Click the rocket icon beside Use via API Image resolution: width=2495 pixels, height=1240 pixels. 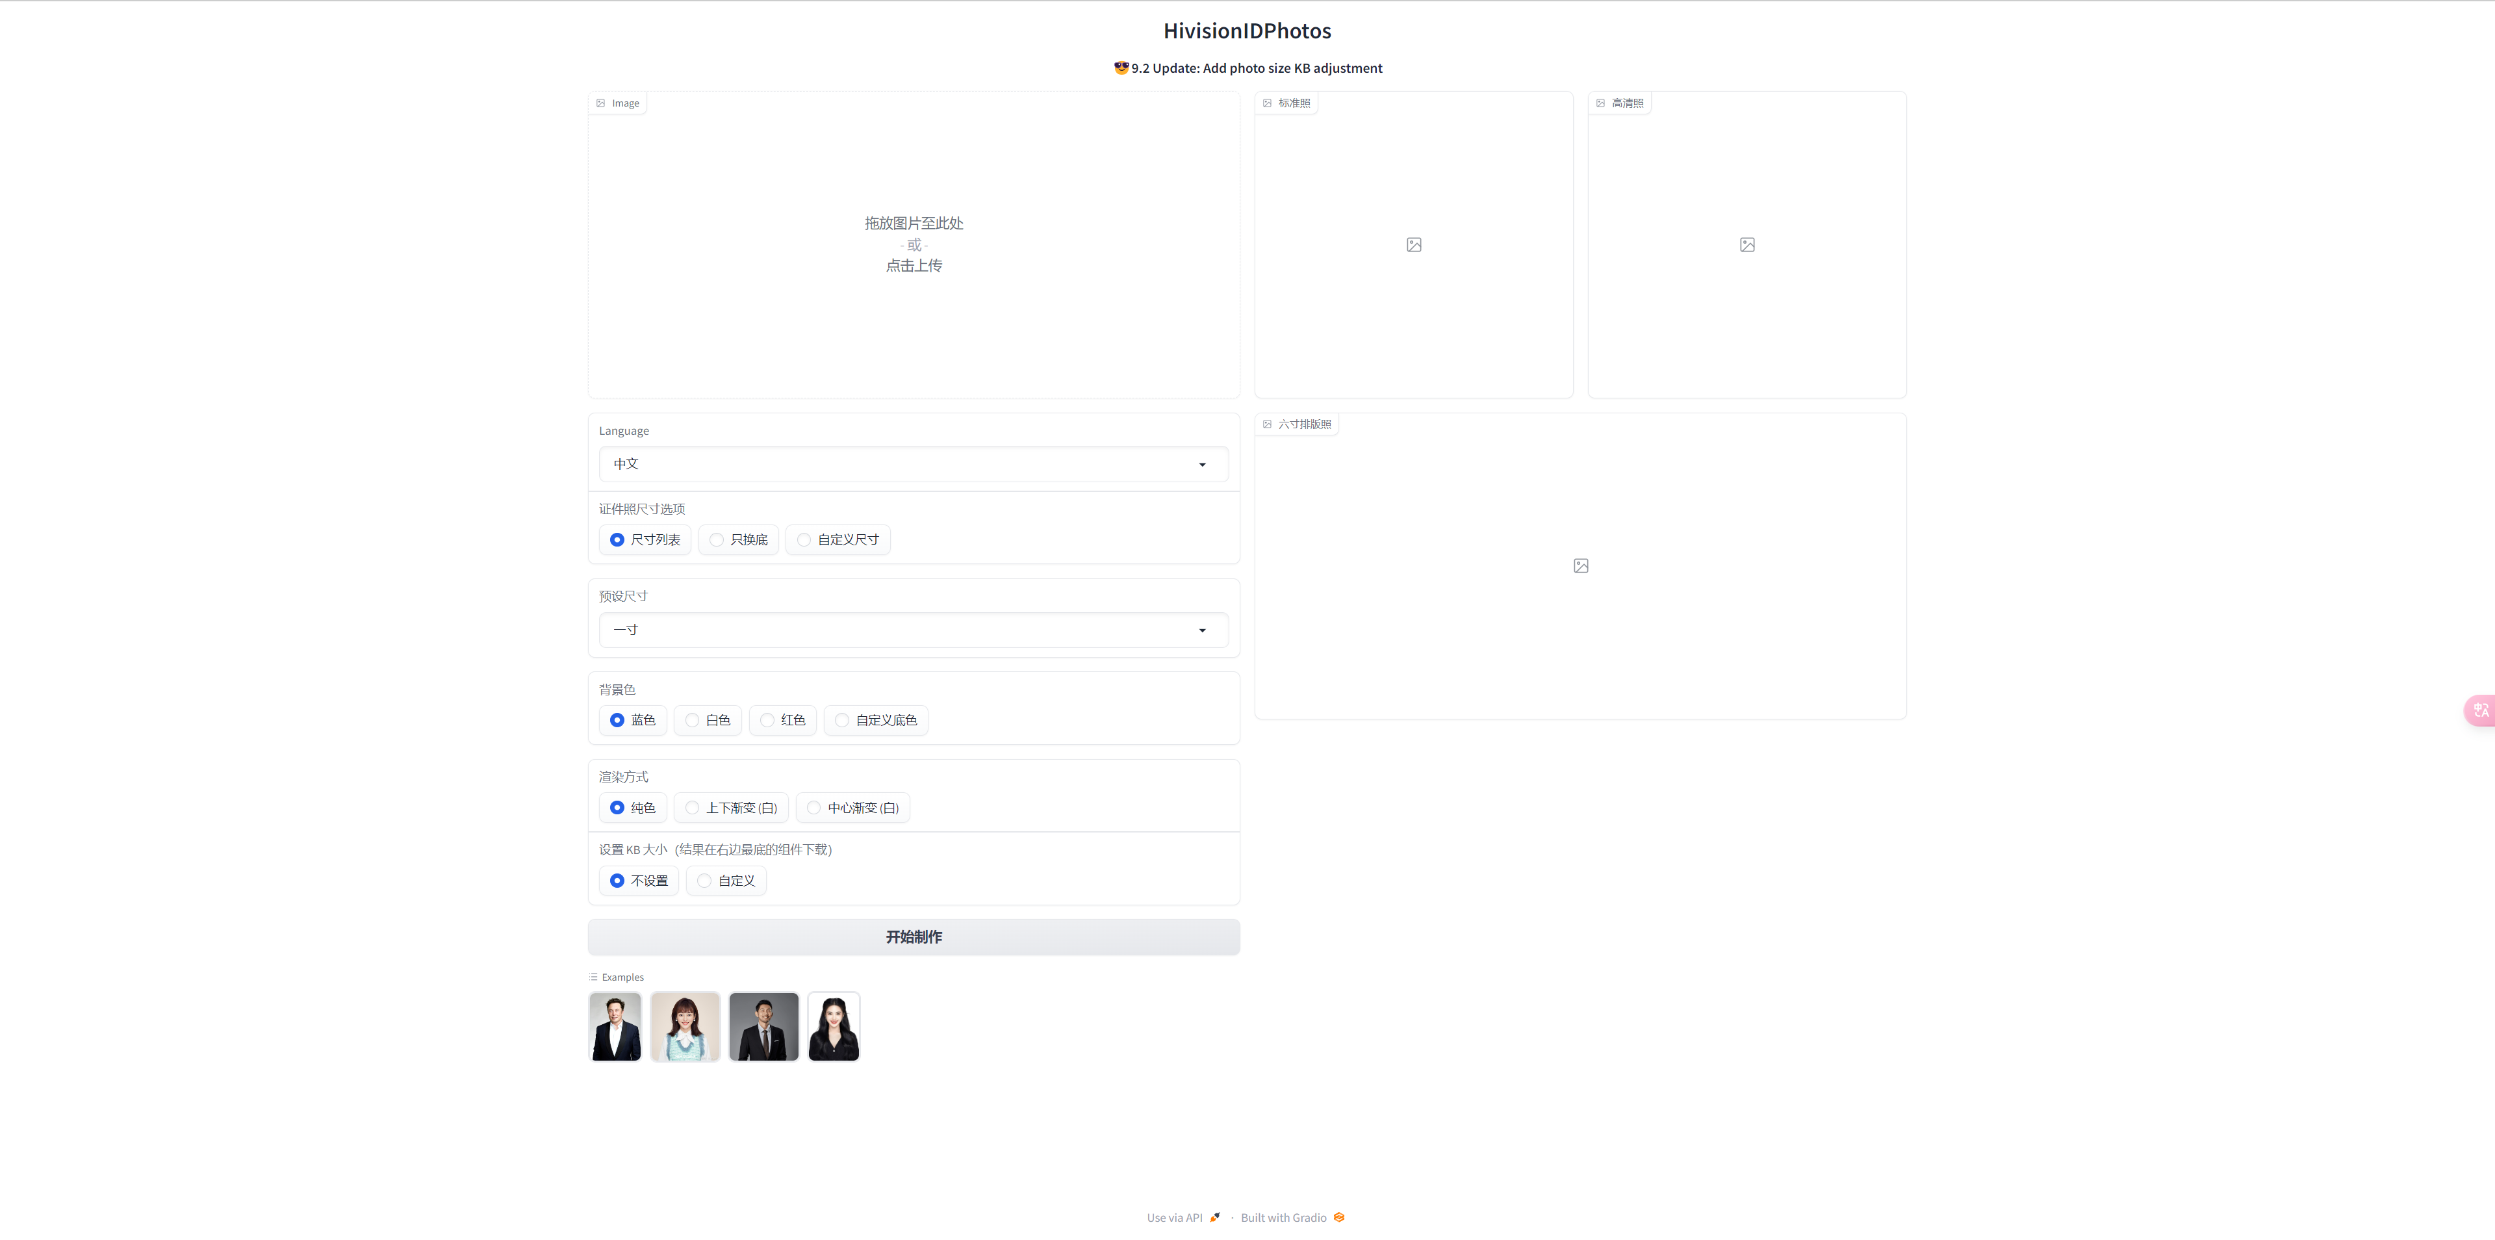point(1214,1218)
